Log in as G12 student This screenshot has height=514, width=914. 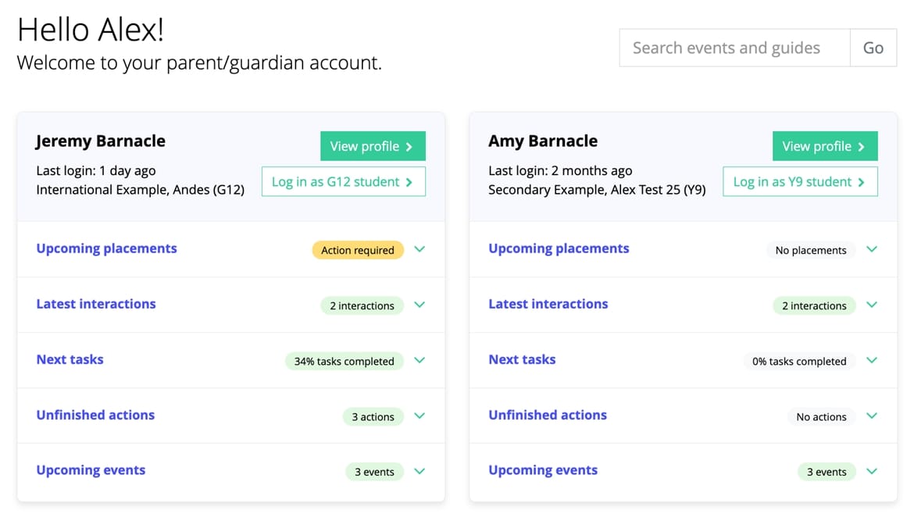click(343, 181)
